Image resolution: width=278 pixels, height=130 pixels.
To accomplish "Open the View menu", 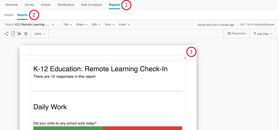I will [x=109, y=24].
